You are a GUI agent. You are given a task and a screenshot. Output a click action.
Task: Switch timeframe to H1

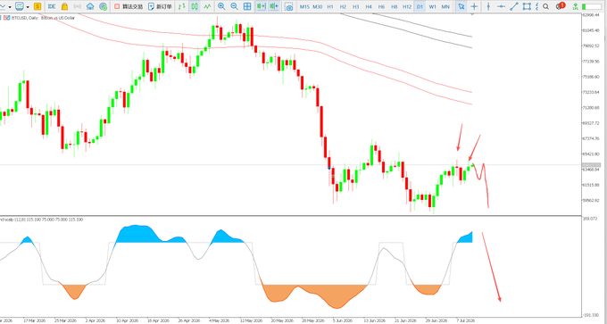(x=330, y=6)
